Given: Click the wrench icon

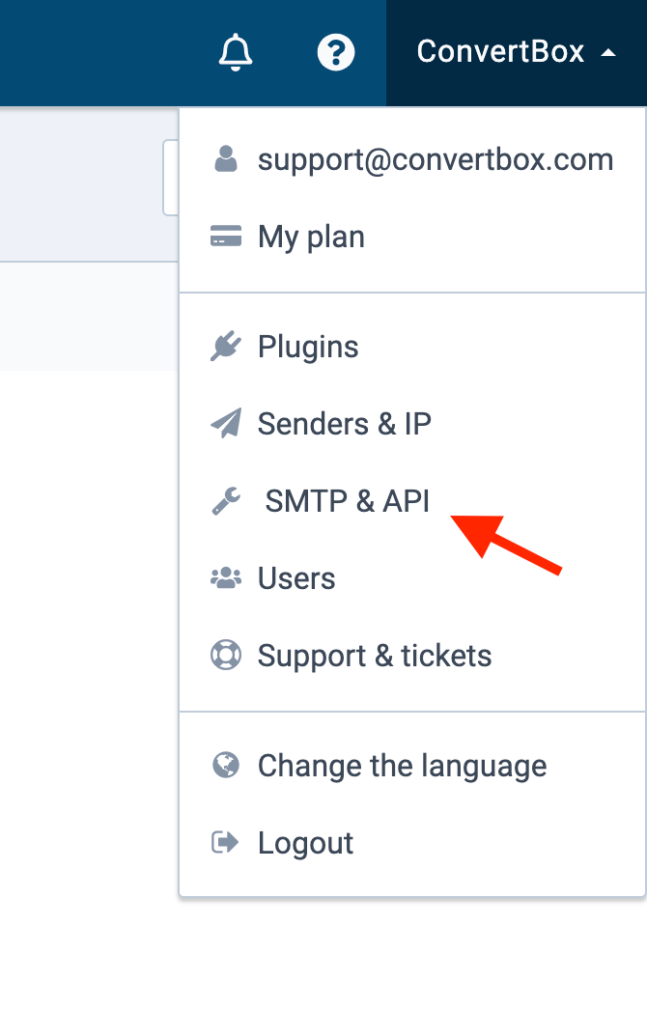Looking at the screenshot, I should click(226, 501).
